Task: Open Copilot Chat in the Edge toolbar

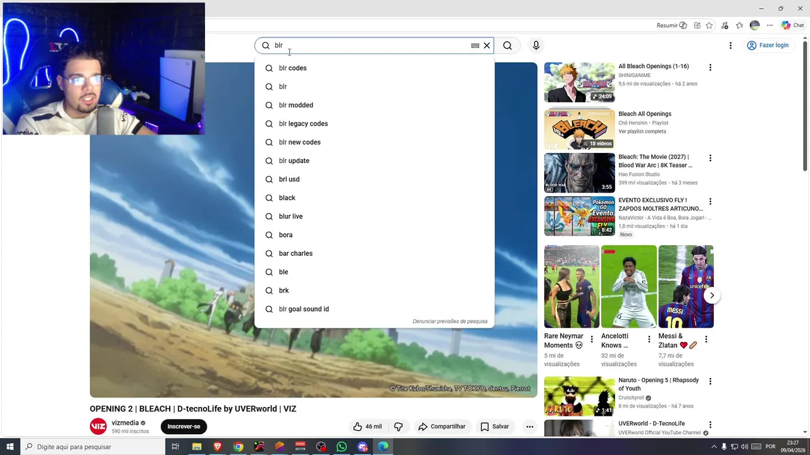Action: pos(792,25)
